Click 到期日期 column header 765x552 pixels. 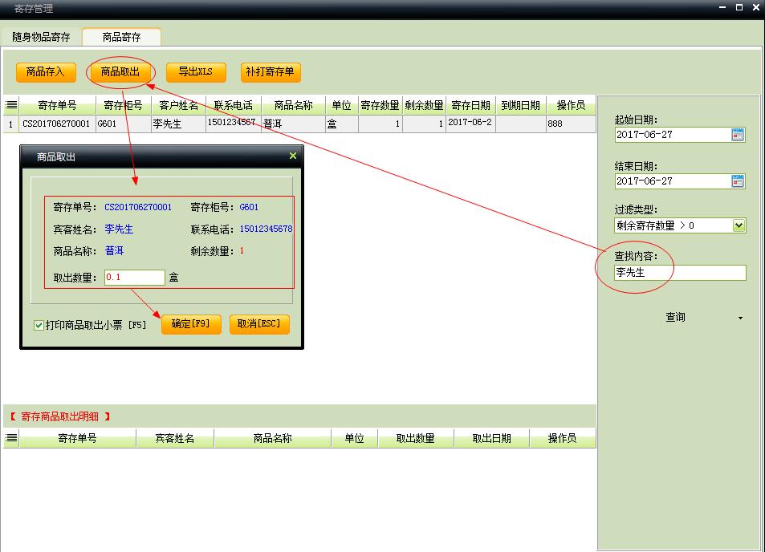pyautogui.click(x=521, y=105)
